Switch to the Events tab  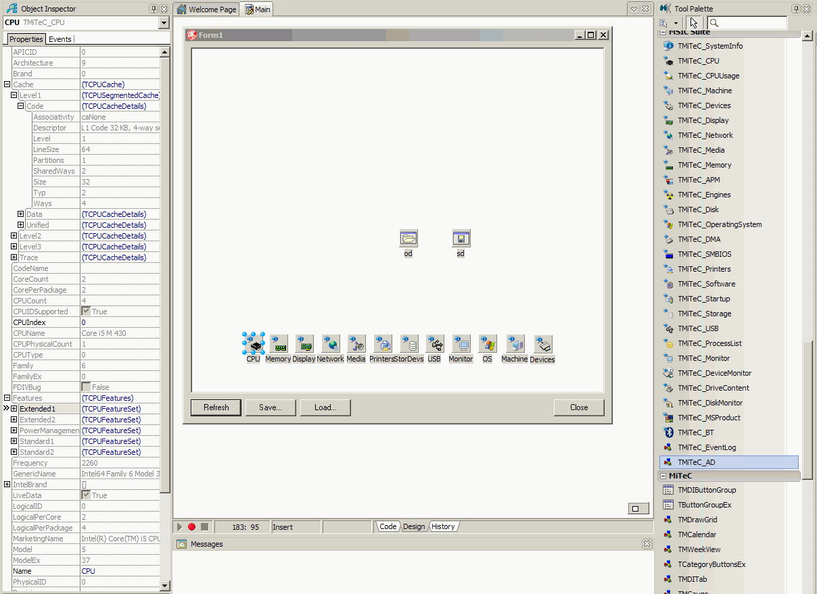(60, 39)
